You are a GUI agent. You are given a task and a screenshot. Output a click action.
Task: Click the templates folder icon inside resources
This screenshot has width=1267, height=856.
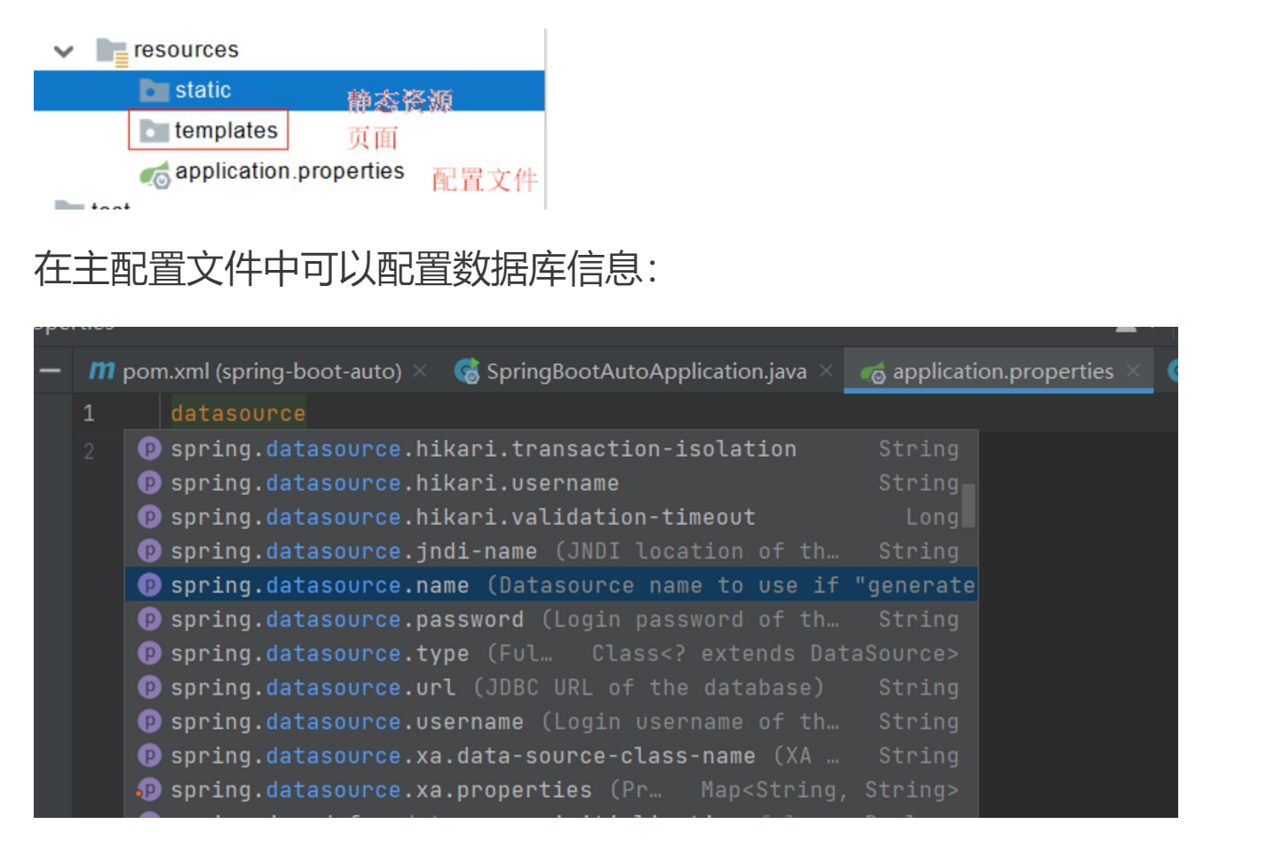pos(156,130)
